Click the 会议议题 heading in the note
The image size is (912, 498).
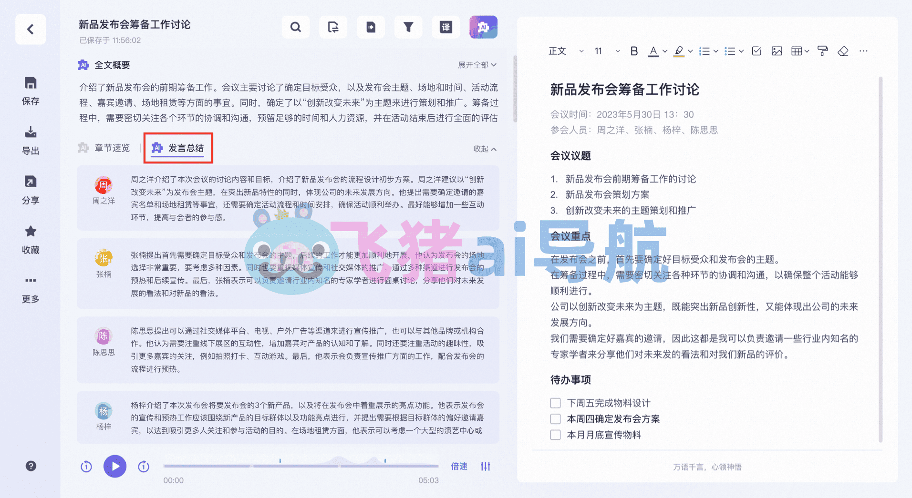(x=570, y=156)
